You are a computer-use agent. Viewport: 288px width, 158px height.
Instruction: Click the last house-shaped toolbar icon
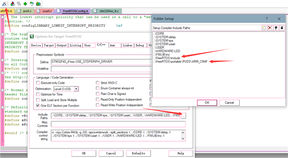pos(38,4)
